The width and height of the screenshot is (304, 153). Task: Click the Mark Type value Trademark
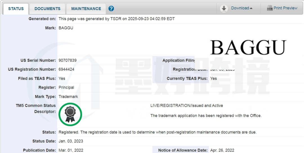pyautogui.click(x=68, y=97)
